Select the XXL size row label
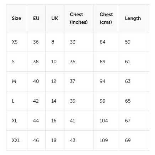Screen dimensions: 155x155 point(16,140)
